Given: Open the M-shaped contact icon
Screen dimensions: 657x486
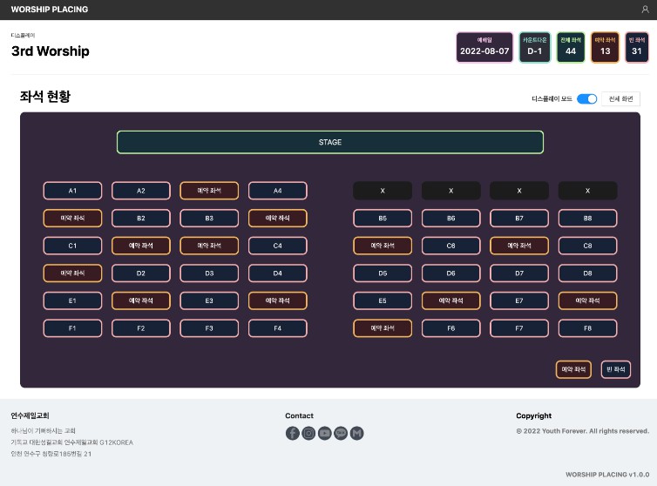Looking at the screenshot, I should click(356, 433).
